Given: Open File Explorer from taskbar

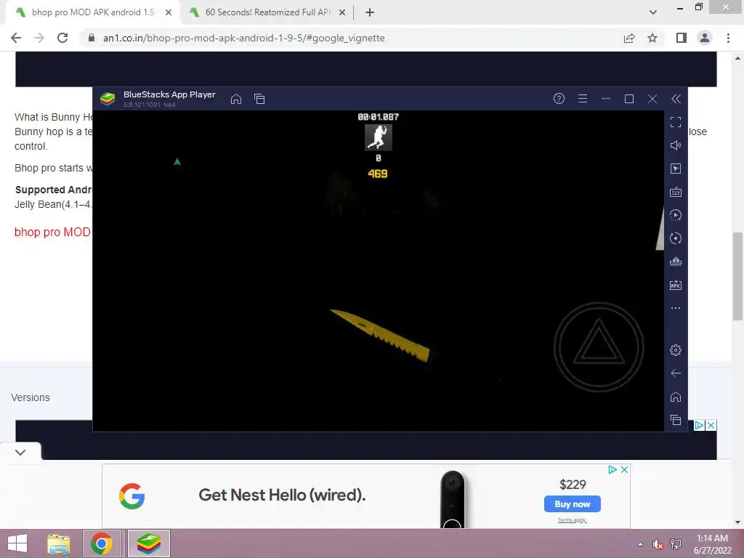Looking at the screenshot, I should click(59, 543).
